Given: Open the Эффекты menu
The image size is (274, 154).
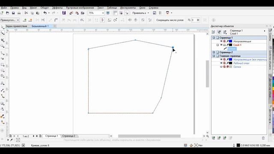Looking at the screenshot, I should pos(57,8).
